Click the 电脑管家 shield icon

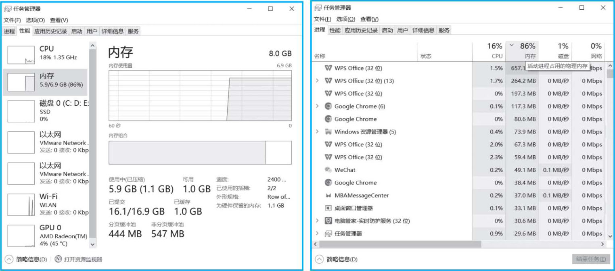point(328,221)
